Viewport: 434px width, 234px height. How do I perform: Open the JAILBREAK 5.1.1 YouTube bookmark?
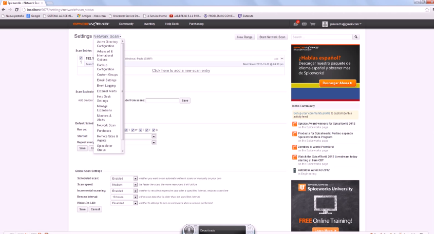[185, 16]
